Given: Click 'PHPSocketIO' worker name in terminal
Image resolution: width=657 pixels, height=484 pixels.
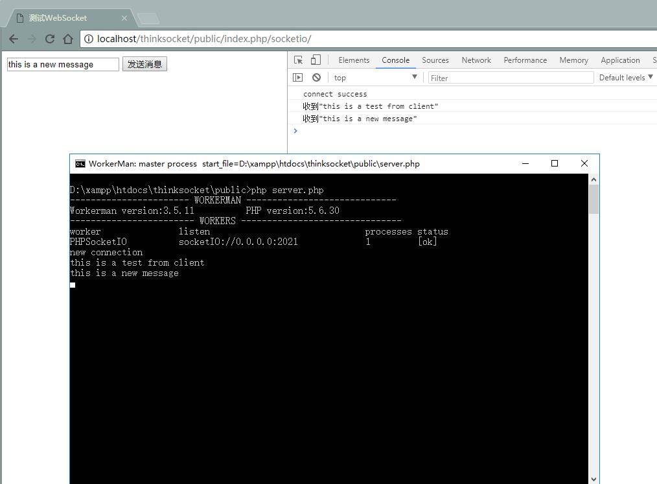Looking at the screenshot, I should [98, 242].
